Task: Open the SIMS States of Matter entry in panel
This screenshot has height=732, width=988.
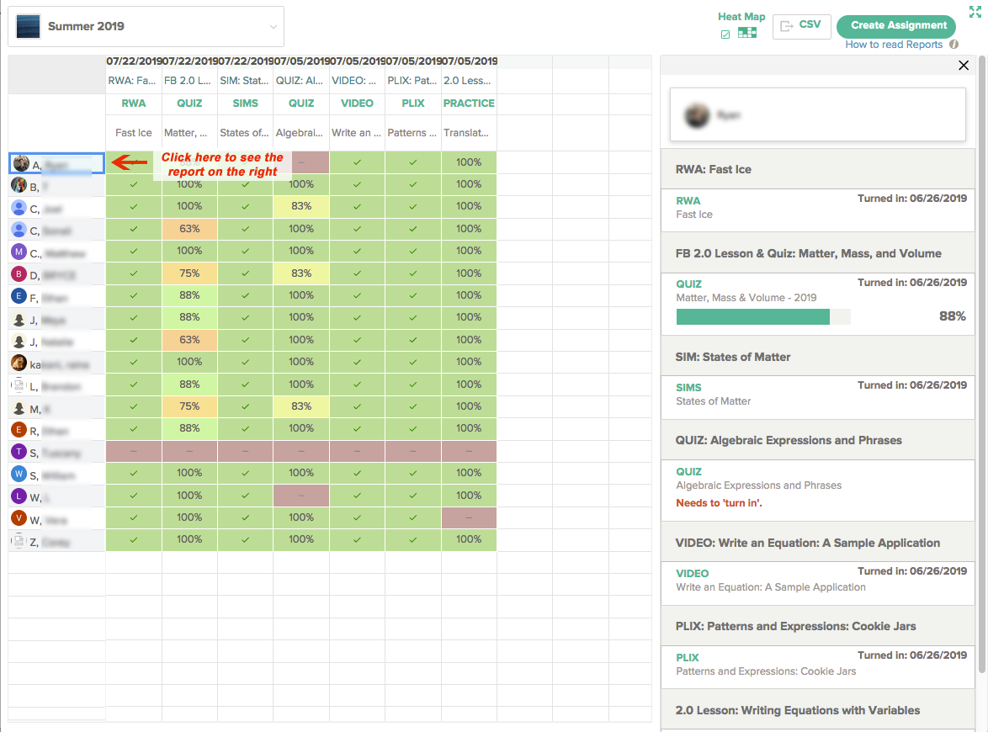Action: 817,397
